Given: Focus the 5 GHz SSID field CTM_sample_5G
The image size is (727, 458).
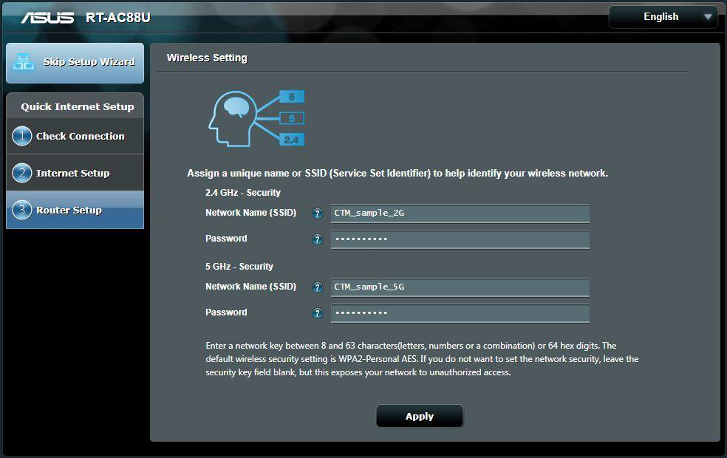Looking at the screenshot, I should tap(460, 287).
